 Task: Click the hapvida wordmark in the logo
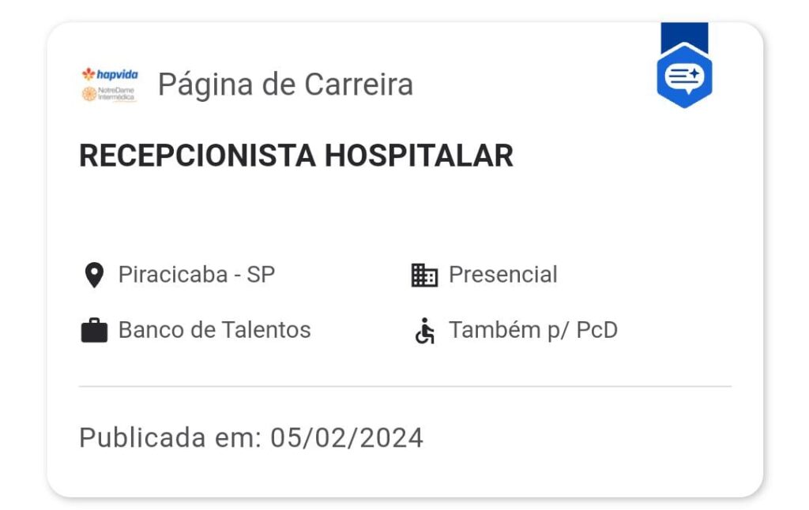[x=117, y=75]
